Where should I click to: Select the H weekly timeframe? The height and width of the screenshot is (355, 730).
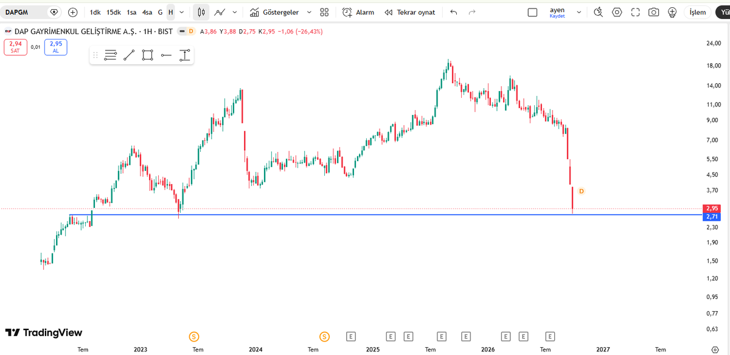[170, 12]
